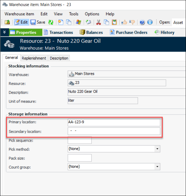Click the 'Warehouse: Main Stores' banner text
The height and width of the screenshot is (196, 186).
(x=44, y=48)
